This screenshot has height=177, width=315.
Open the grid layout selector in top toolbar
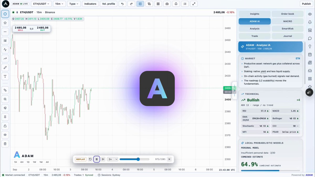(158, 4)
